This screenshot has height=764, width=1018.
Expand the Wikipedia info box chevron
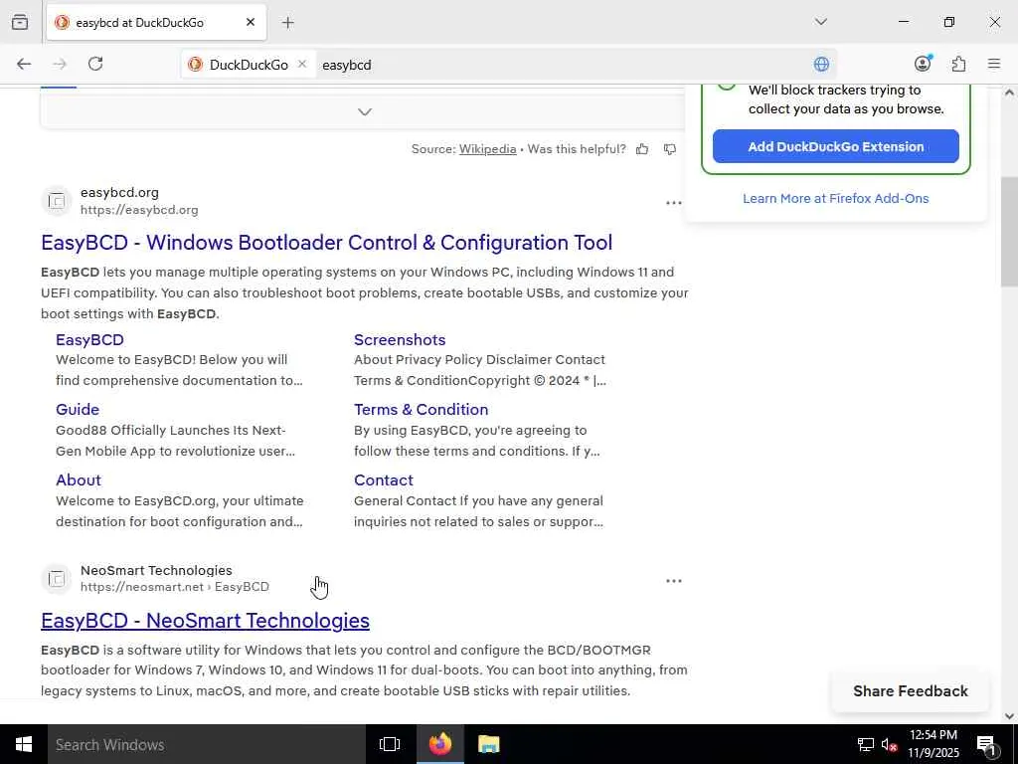click(365, 111)
